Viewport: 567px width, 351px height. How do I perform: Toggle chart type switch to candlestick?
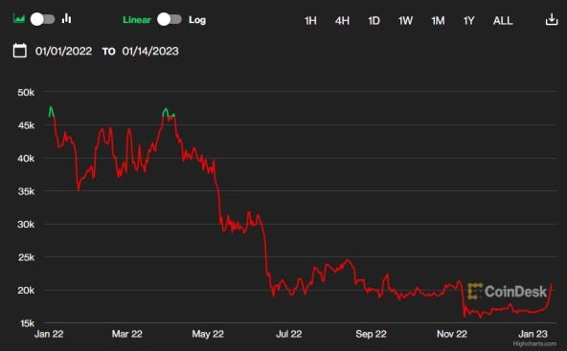pyautogui.click(x=43, y=19)
